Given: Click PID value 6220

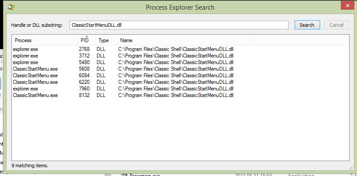Looking at the screenshot, I should (84, 82).
